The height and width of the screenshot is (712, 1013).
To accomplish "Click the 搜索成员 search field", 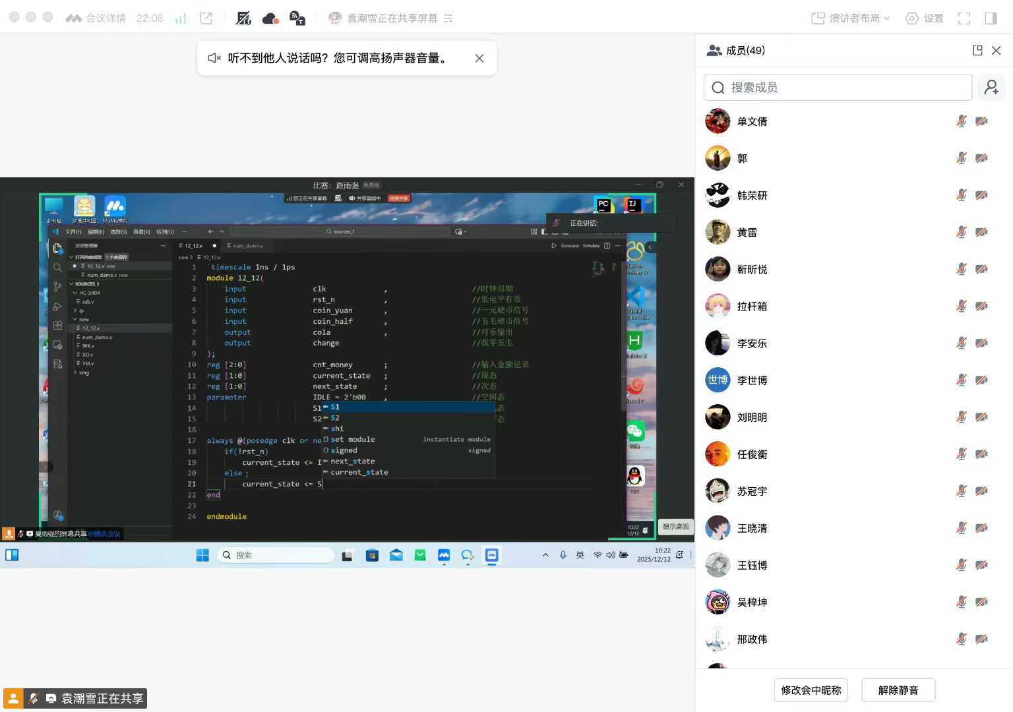I will coord(838,87).
